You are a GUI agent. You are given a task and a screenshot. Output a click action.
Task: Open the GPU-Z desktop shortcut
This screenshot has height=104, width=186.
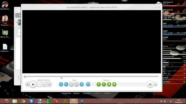(5, 34)
